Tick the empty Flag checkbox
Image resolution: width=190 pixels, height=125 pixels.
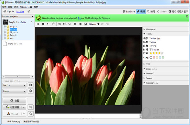coord(151,57)
